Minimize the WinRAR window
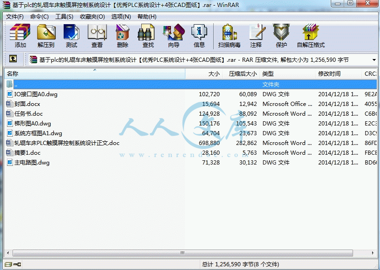 (x=338, y=4)
